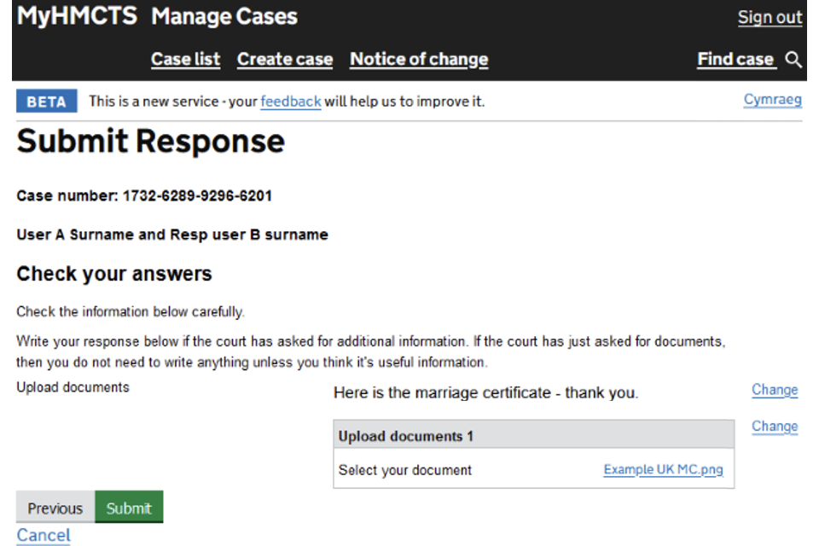Open the Case list menu item
The height and width of the screenshot is (546, 819).
185,60
